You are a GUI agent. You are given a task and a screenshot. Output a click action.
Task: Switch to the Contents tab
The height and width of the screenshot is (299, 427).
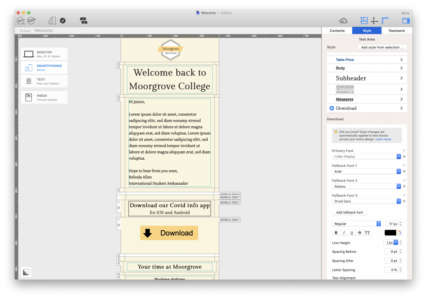tap(337, 31)
